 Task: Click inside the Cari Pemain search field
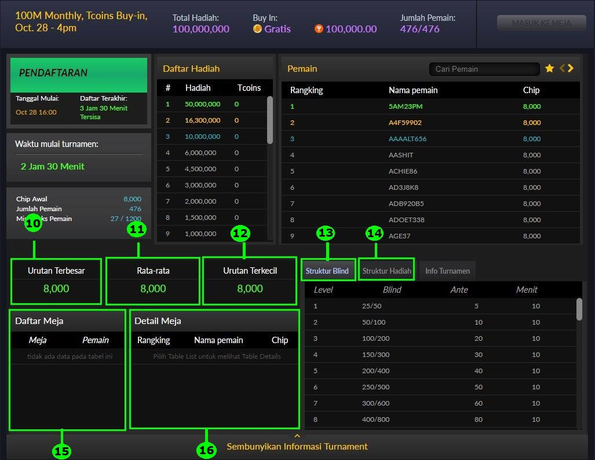tap(484, 68)
